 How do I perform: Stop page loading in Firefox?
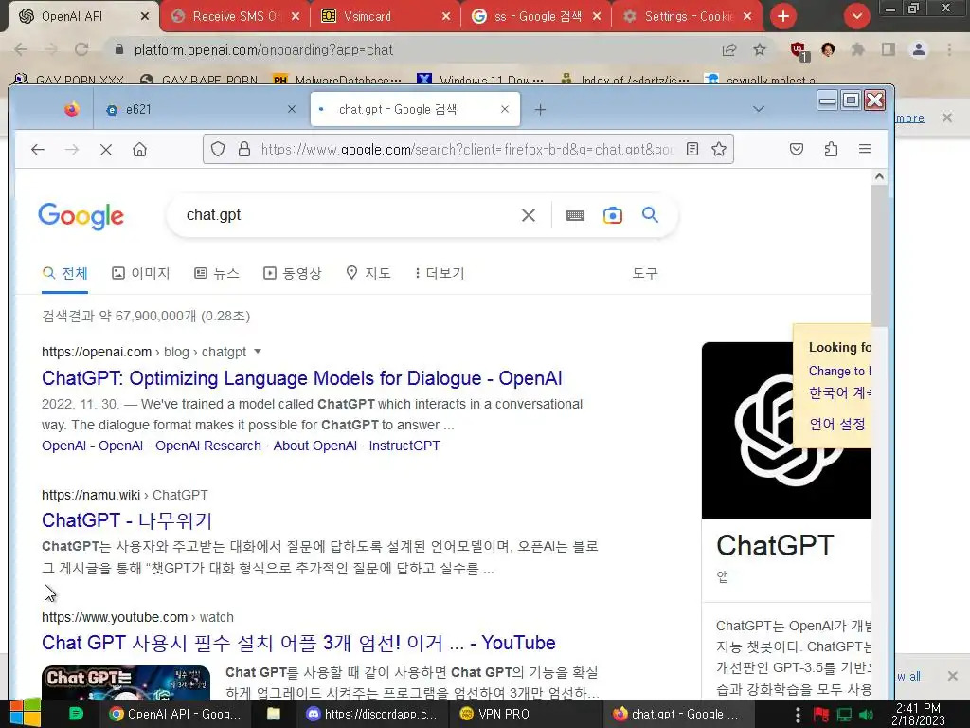(x=106, y=149)
